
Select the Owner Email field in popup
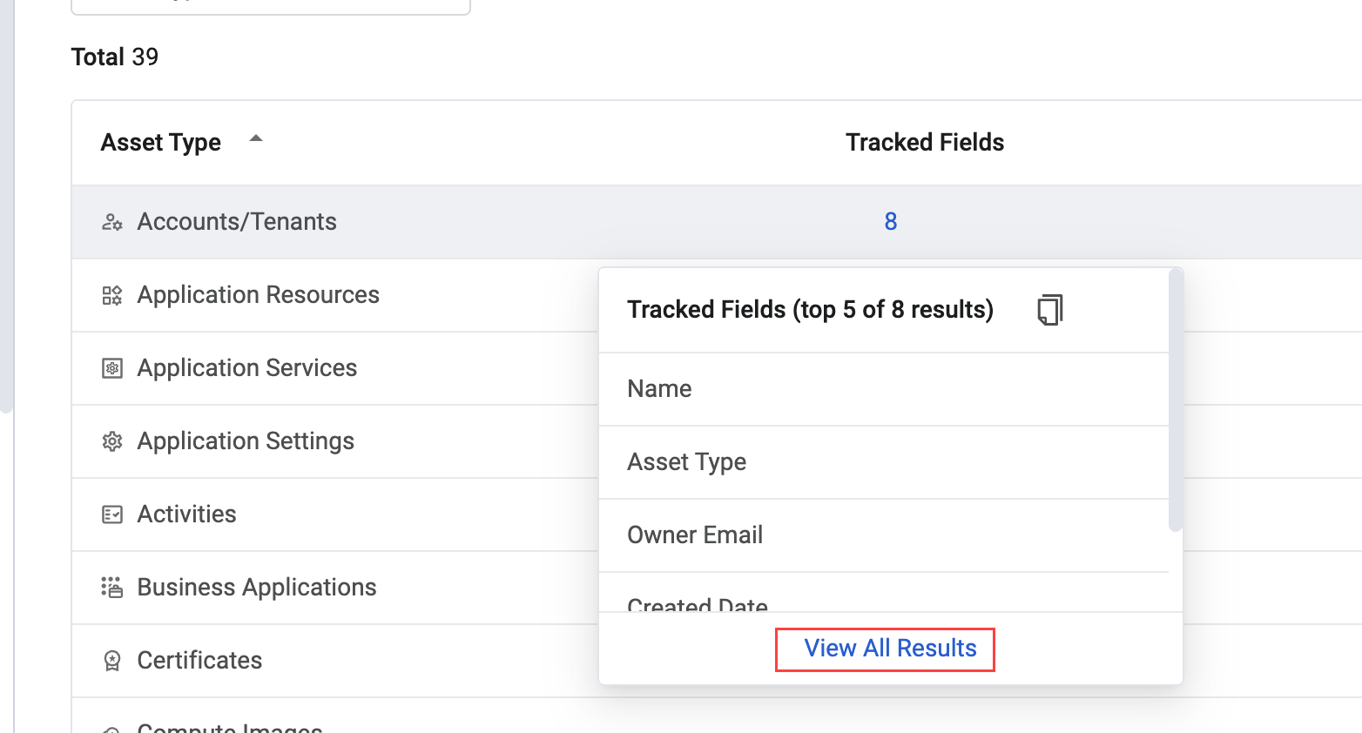click(695, 535)
